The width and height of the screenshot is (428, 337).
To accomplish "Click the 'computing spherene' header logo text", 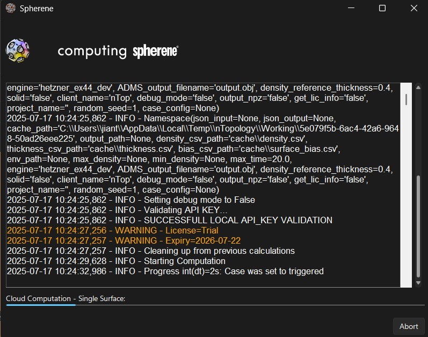I will (x=118, y=51).
